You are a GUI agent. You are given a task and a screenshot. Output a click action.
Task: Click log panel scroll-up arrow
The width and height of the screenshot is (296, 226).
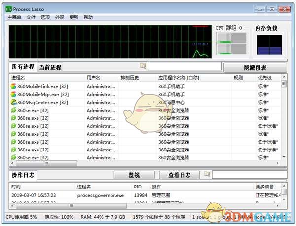coord(284,186)
